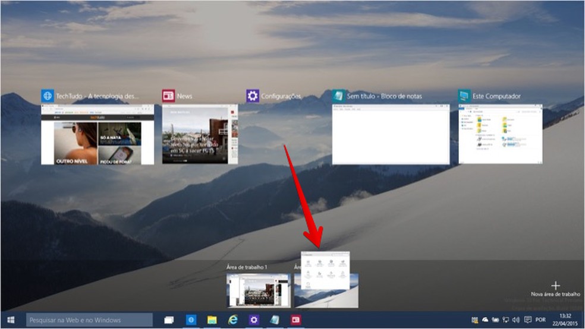Click the 'Área de trabalho 1' label
Screen dimensions: 585x329
coord(247,267)
